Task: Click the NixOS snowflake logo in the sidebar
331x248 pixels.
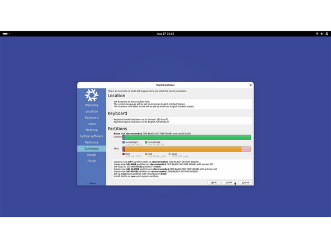Action: (x=92, y=95)
